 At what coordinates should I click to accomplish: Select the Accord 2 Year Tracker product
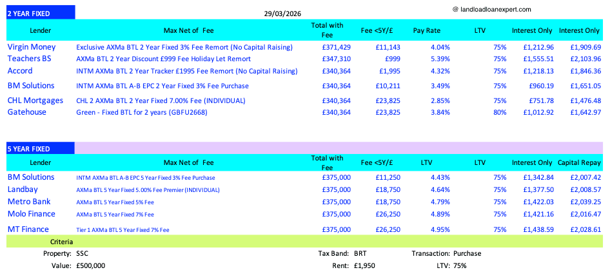pyautogui.click(x=187, y=71)
